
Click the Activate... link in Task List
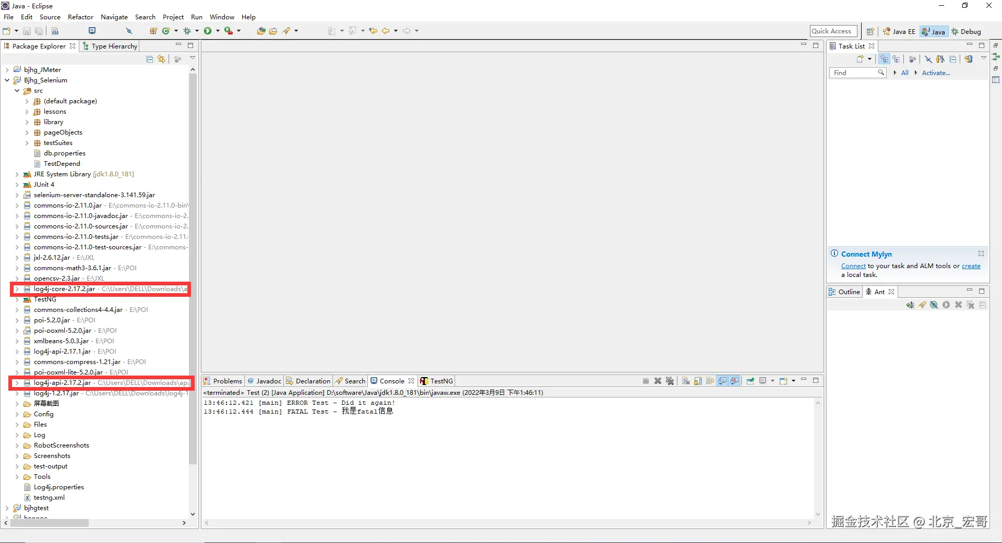[936, 73]
